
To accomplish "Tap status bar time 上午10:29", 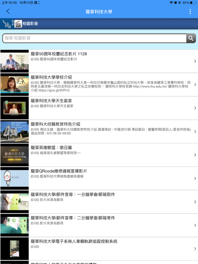I will point(9,2).
